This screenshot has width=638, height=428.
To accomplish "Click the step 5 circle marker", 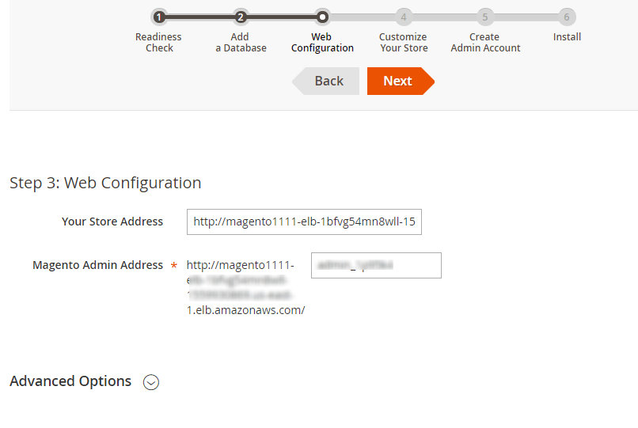I will (485, 17).
